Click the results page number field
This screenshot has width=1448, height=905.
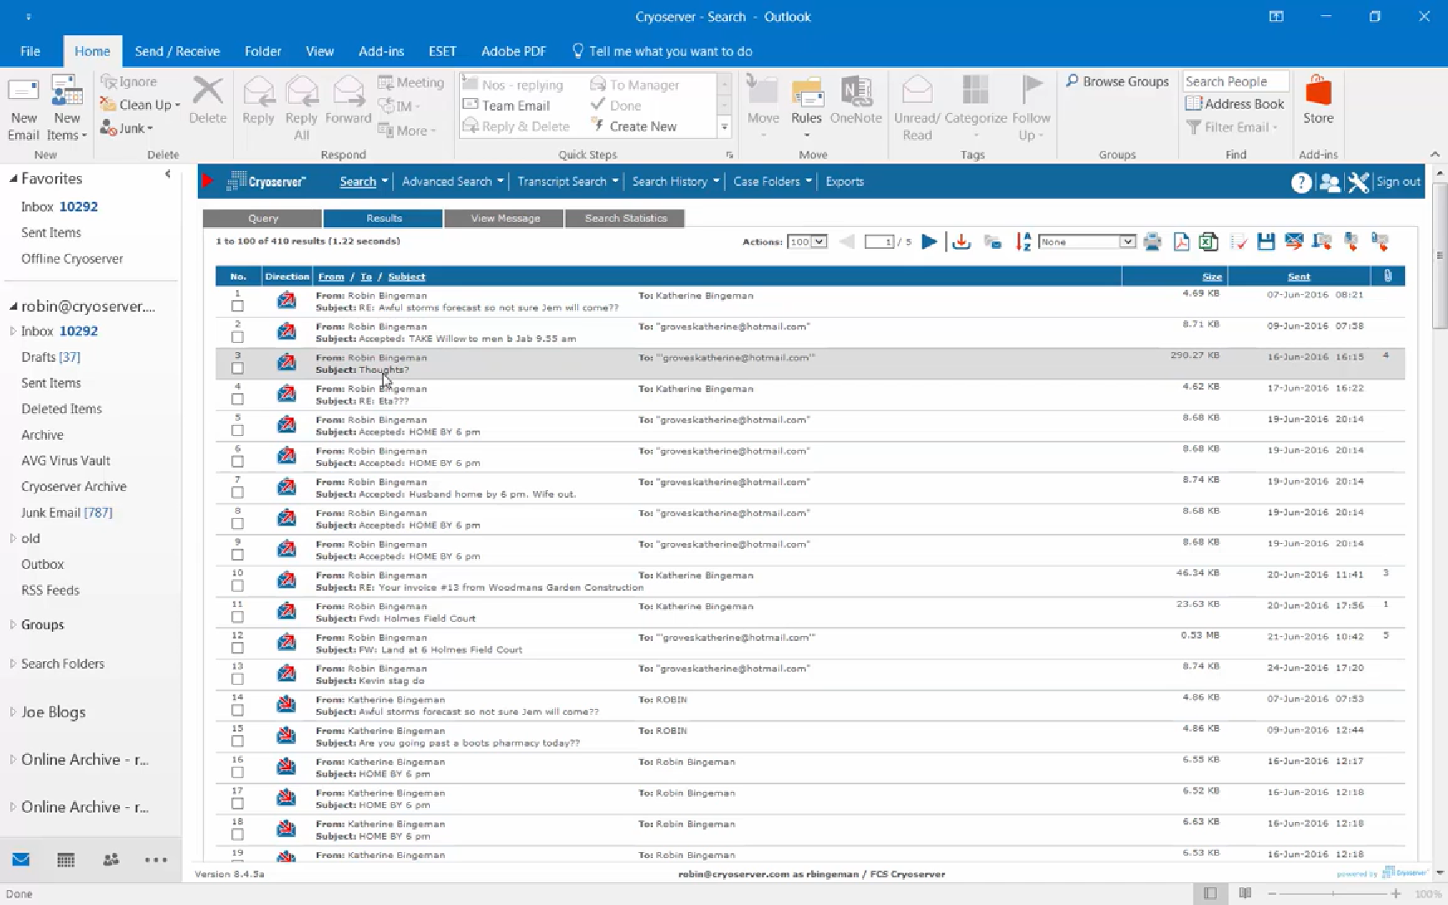point(879,242)
